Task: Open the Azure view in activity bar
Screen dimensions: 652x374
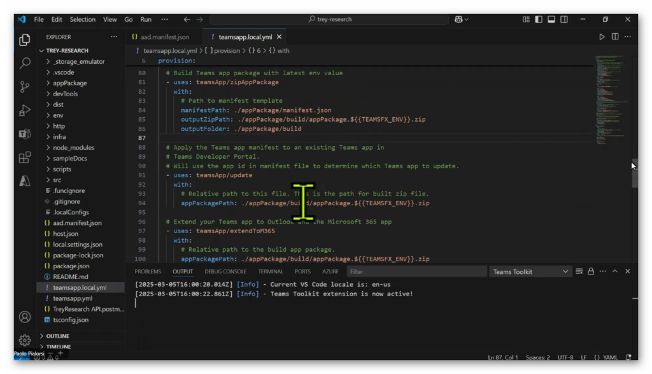Action: (x=25, y=181)
